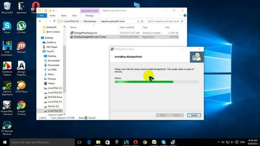The width and height of the screenshot is (260, 146).
Task: Click Программы in the address breadcrumb
Action: point(90,21)
